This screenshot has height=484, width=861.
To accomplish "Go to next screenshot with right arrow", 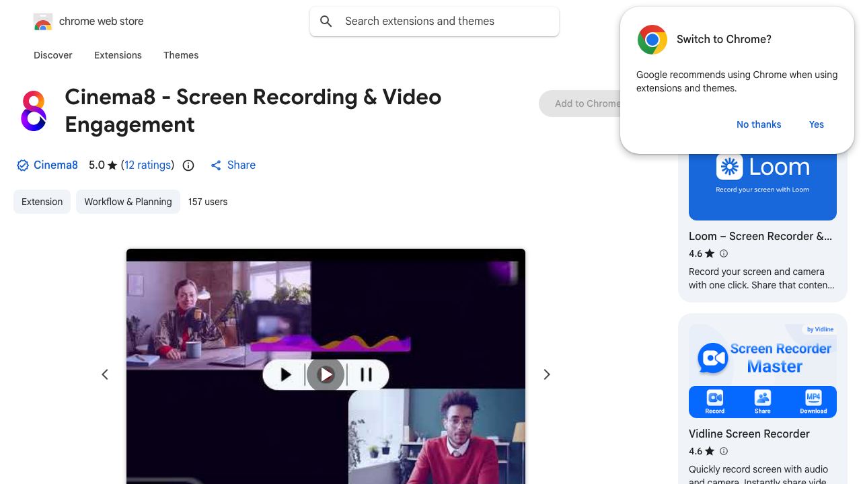I will point(547,374).
